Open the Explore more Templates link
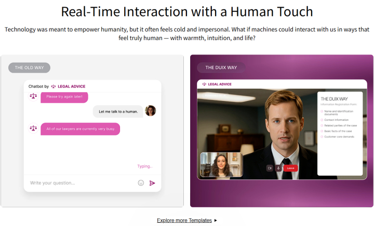374x226 pixels. click(x=184, y=220)
